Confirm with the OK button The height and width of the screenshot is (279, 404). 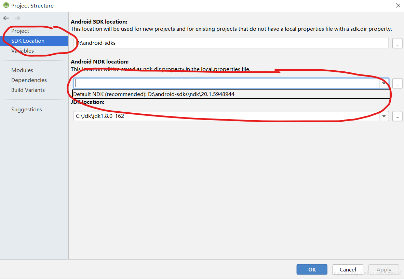(x=312, y=269)
